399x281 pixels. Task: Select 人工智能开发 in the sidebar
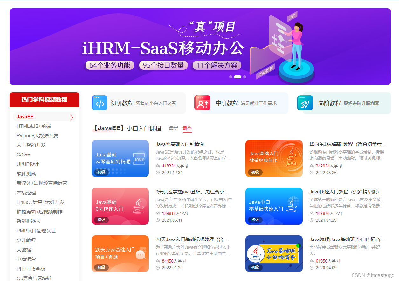(x=31, y=145)
